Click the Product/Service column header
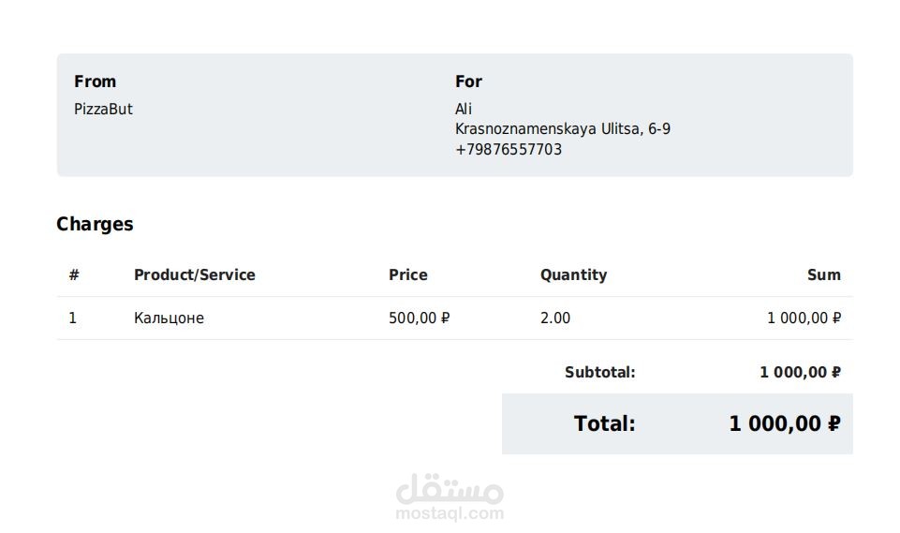This screenshot has height=533, width=900. tap(194, 275)
